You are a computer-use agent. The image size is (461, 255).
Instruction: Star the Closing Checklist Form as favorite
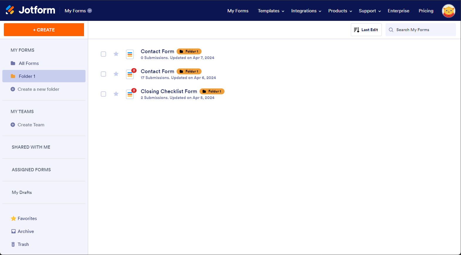click(x=116, y=94)
